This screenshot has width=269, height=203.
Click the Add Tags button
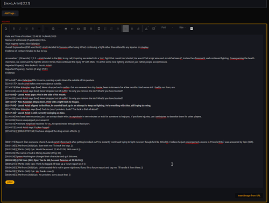[10, 13]
